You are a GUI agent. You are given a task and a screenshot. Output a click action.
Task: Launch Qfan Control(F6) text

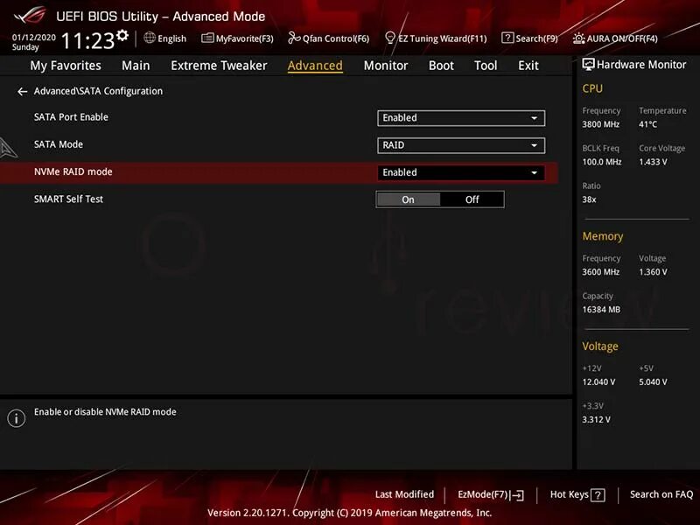pos(336,38)
